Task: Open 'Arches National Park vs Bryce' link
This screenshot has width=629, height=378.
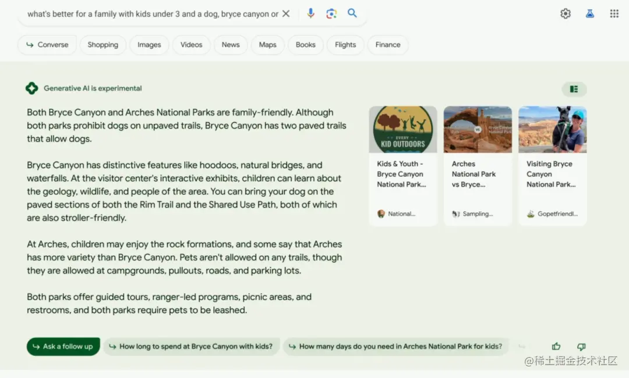Action: [473, 174]
